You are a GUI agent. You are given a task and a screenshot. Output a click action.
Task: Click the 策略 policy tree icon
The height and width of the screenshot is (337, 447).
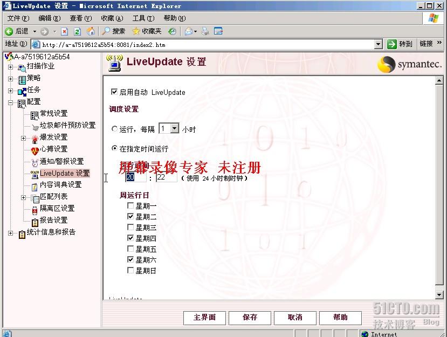(22, 80)
